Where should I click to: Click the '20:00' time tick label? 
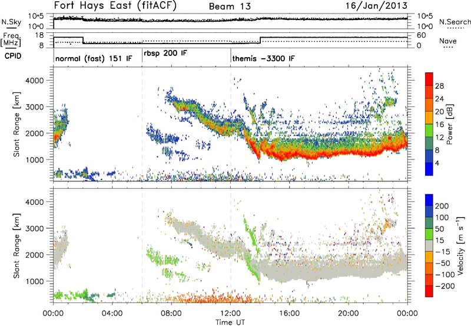349,314
